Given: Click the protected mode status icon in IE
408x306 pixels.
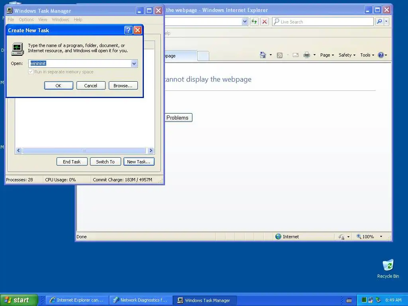Looking at the screenshot, I should 341,237.
